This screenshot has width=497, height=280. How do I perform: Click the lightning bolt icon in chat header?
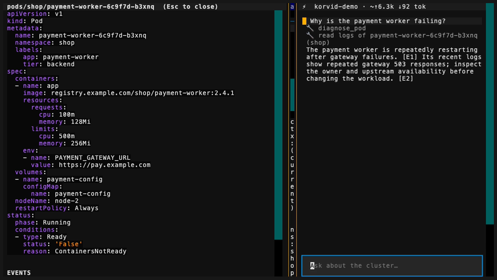click(x=304, y=7)
